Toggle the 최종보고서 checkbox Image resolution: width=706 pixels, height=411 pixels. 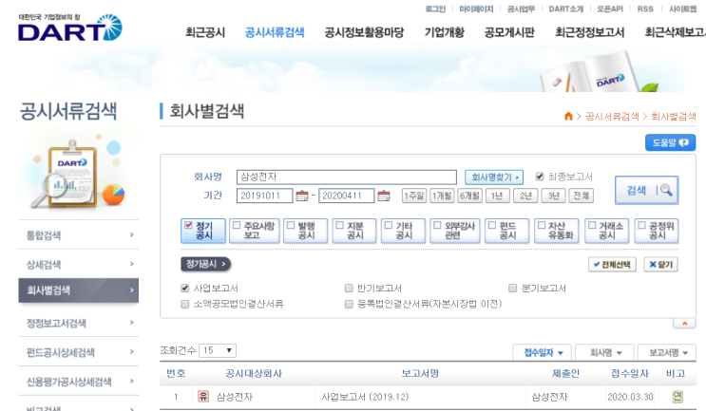point(540,177)
